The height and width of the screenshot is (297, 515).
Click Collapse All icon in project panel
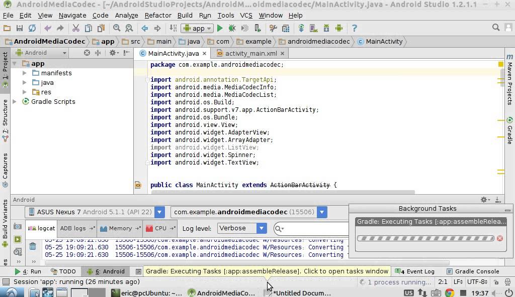98,53
